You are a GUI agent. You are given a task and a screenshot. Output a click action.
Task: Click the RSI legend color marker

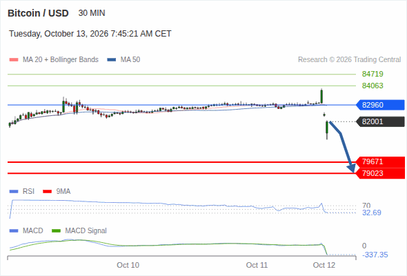[x=14, y=192]
